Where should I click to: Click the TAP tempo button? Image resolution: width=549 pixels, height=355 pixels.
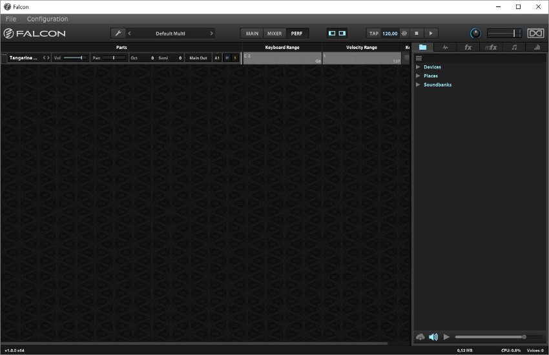(x=373, y=33)
